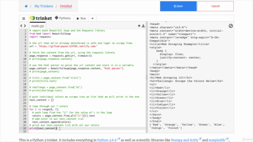Collapse the for loop fold arrow at line 26
The height and width of the screenshot is (142, 253).
27,110
